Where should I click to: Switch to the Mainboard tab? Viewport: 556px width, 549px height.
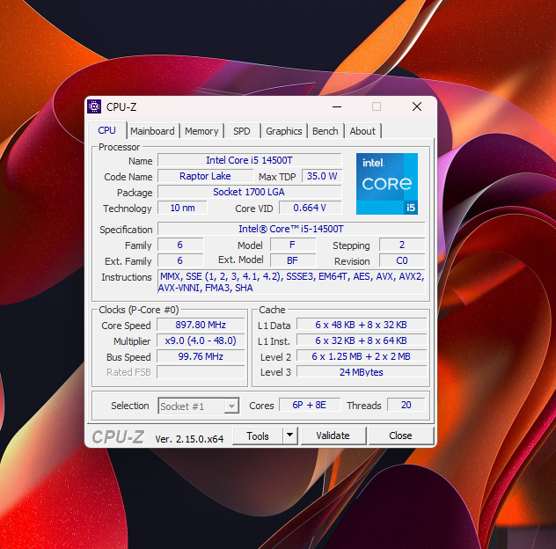pos(152,131)
